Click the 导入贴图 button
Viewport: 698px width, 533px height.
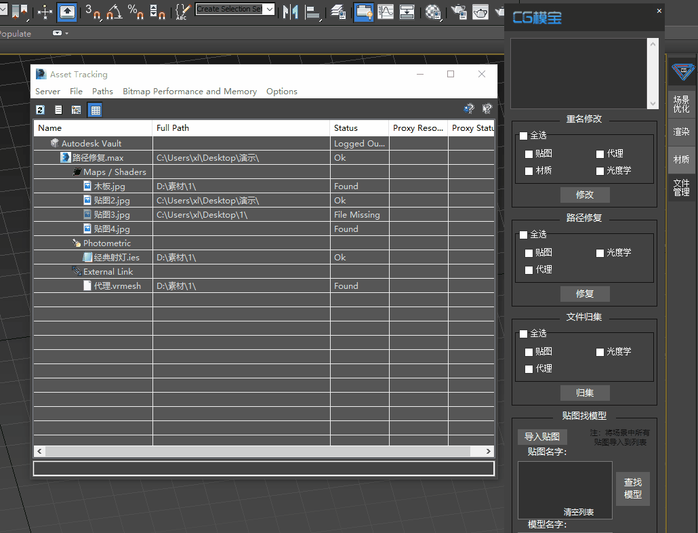click(542, 437)
